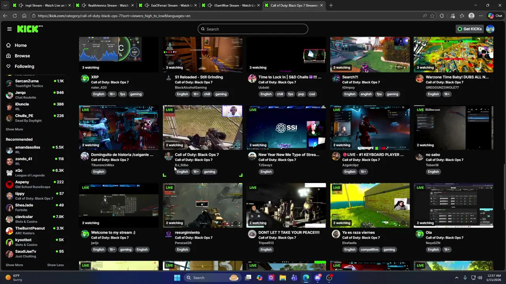Open TheBurntPeanut recommended channel
The image size is (506, 284).
click(35, 230)
